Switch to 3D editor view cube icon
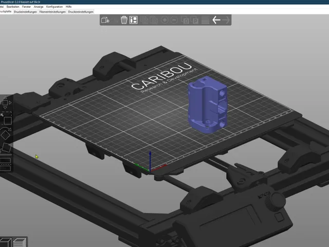329x247 pixels. 6,242
